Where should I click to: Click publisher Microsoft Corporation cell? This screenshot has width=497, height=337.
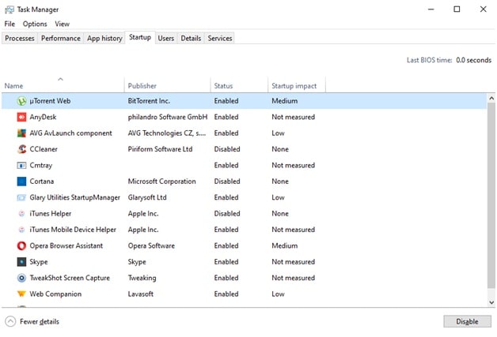[x=162, y=182]
